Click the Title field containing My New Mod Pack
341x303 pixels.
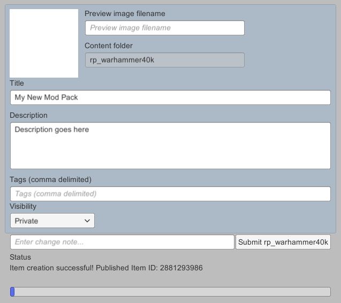coord(170,97)
